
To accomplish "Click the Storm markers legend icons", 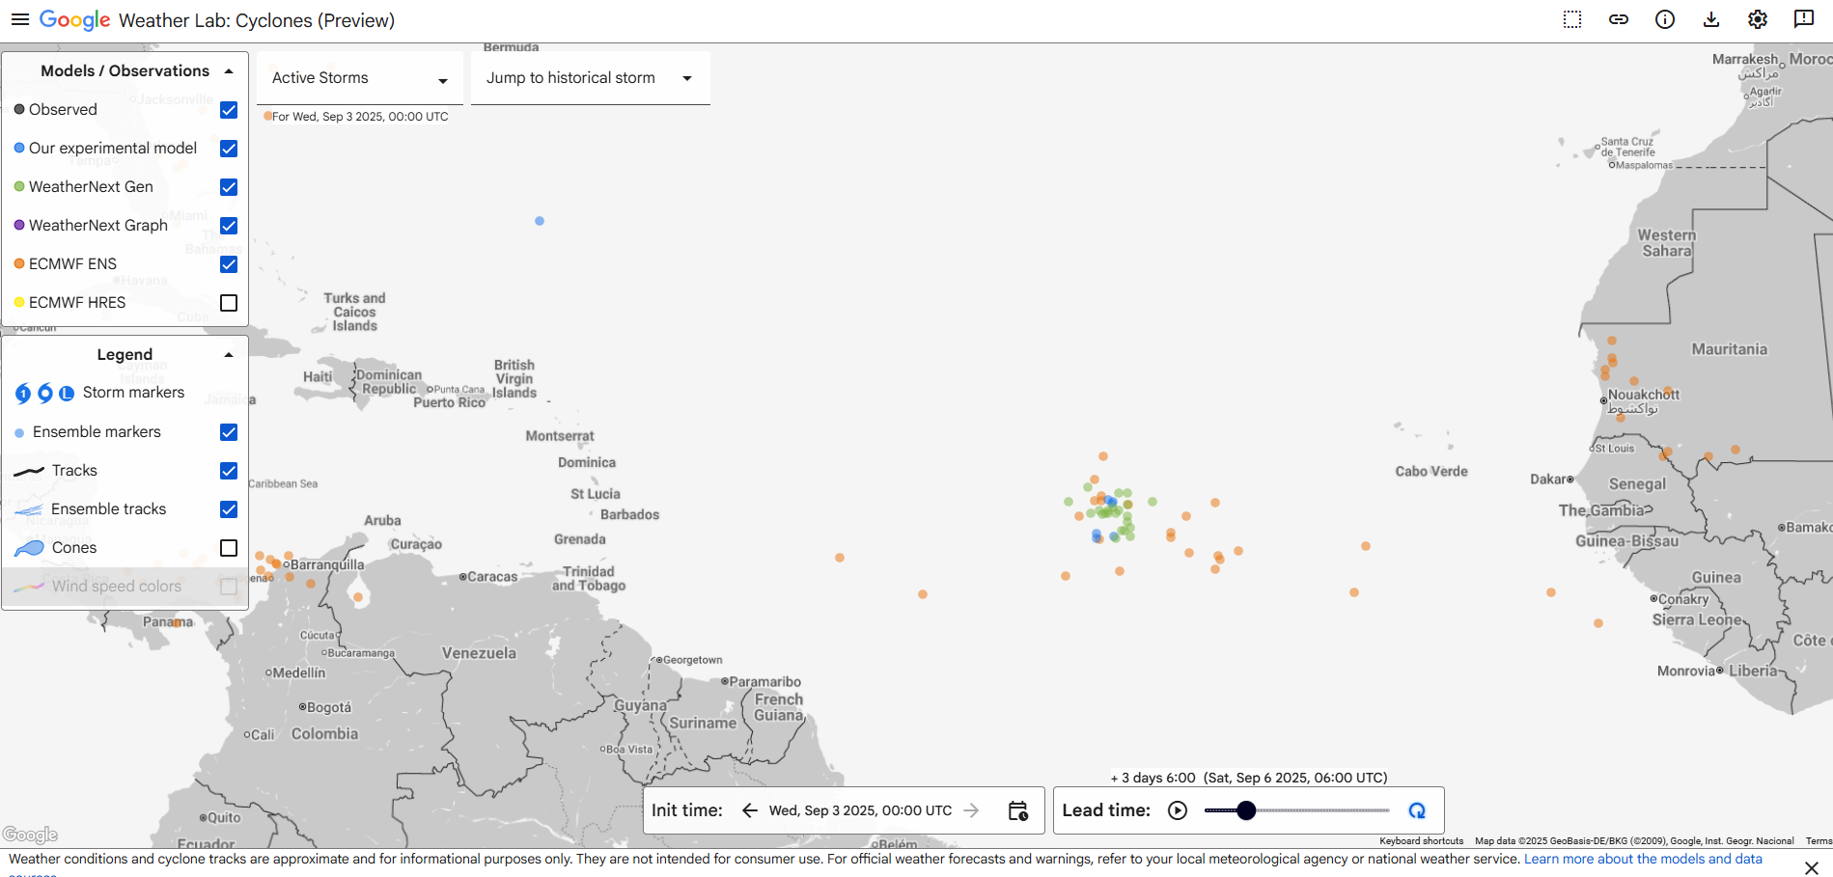I will click(44, 393).
